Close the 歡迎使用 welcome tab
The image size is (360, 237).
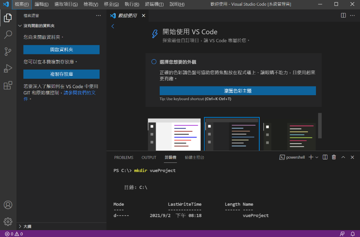pos(144,15)
